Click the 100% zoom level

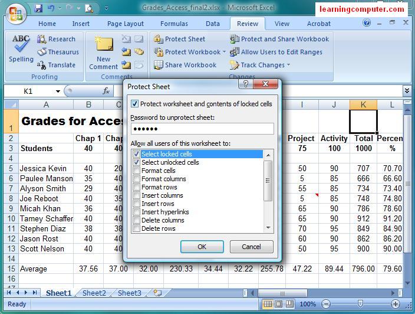[x=308, y=304]
